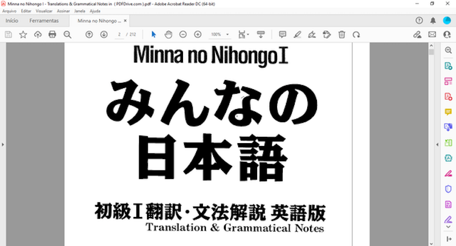Image resolution: width=456 pixels, height=246 pixels.
Task: Expand the left navigation pane
Action: coord(3,144)
